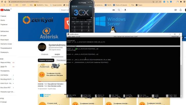The width and height of the screenshot is (186, 105).
Task: Bookmark this page with the star
Action: (160, 2)
